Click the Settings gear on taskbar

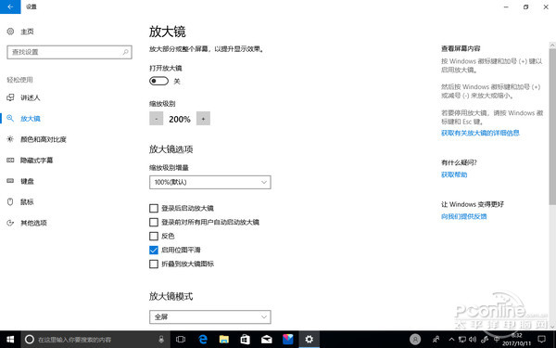click(x=310, y=340)
